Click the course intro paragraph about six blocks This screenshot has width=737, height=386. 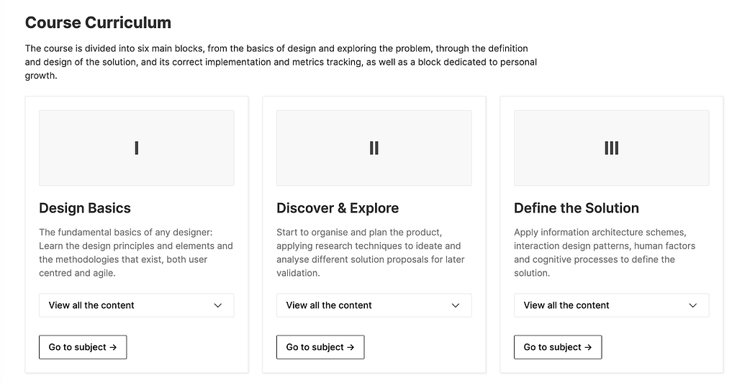click(281, 62)
